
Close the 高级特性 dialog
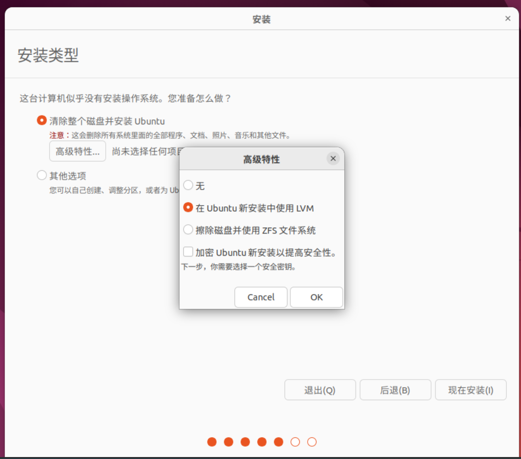333,158
